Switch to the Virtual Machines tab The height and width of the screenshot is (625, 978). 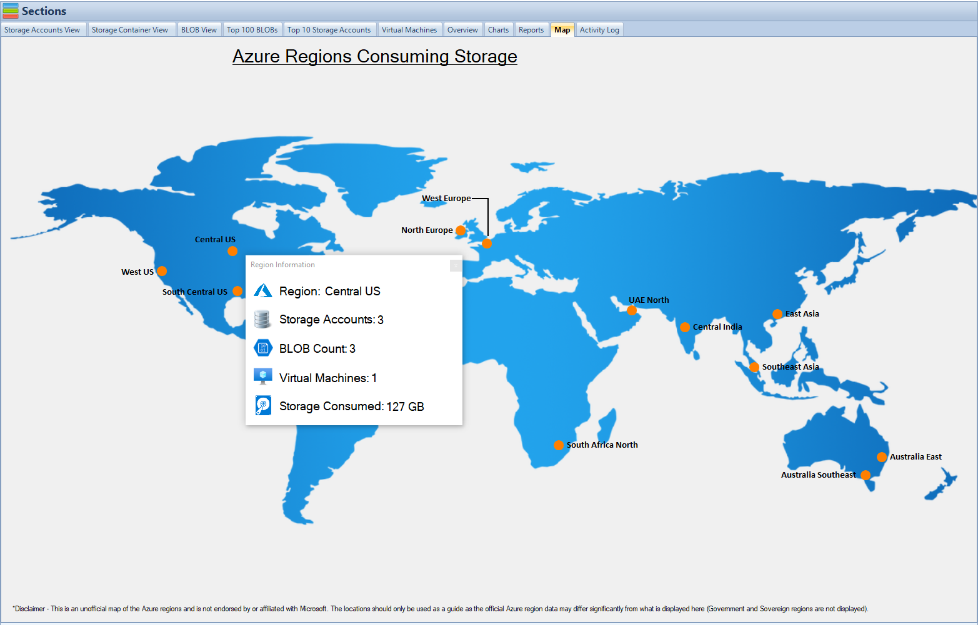409,29
